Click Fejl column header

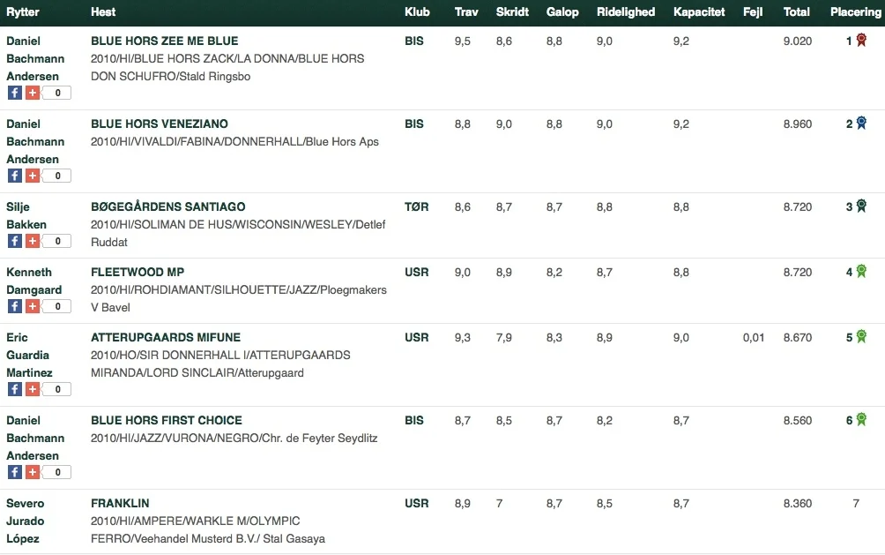(x=753, y=11)
